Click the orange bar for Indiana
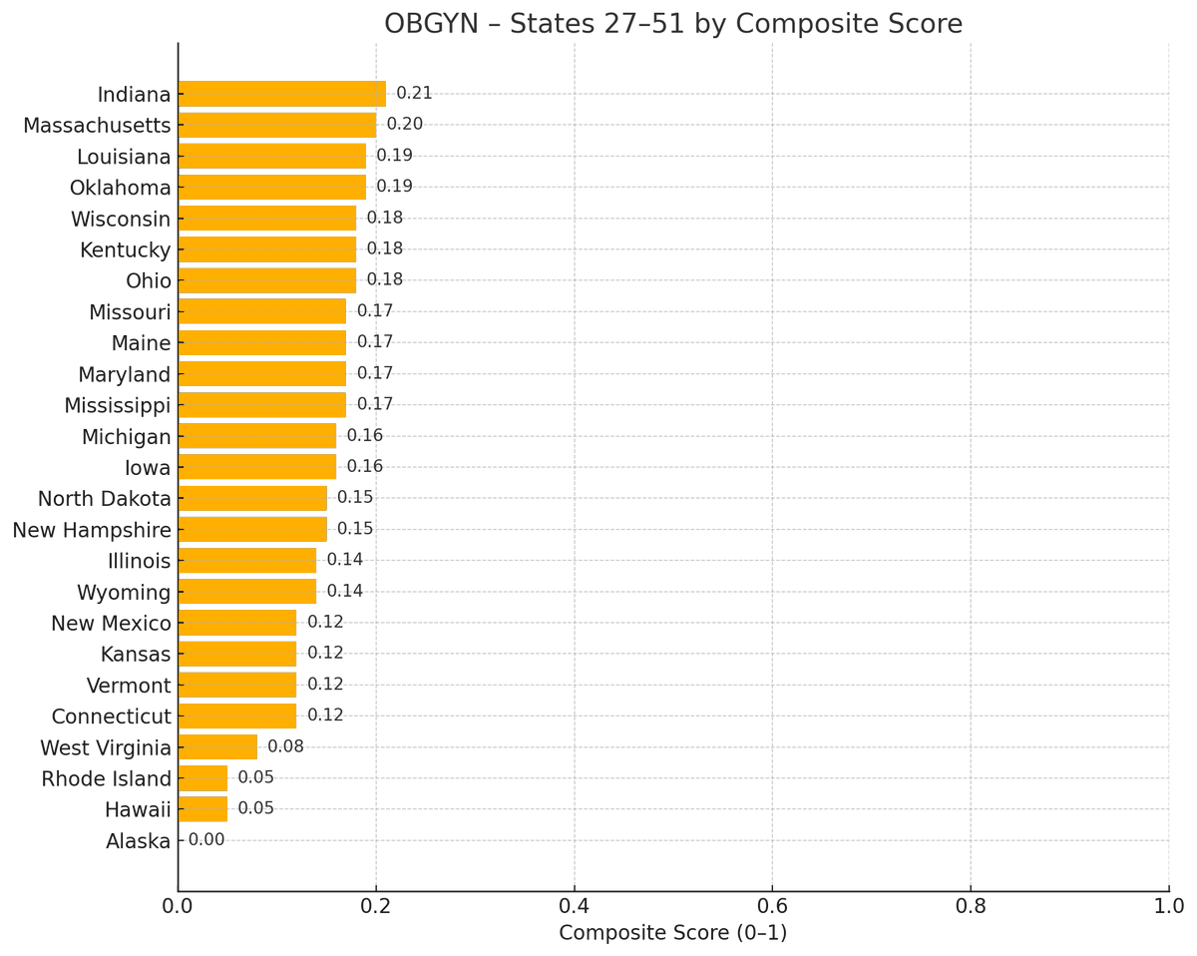 282,94
